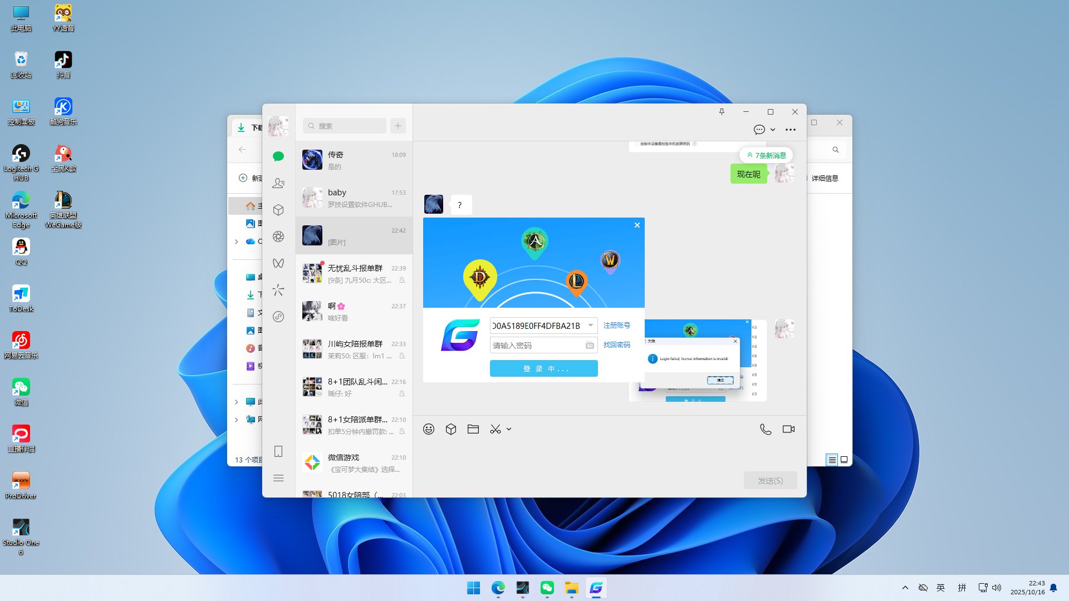Start a voice call with phone icon
The width and height of the screenshot is (1069, 601).
(x=766, y=429)
